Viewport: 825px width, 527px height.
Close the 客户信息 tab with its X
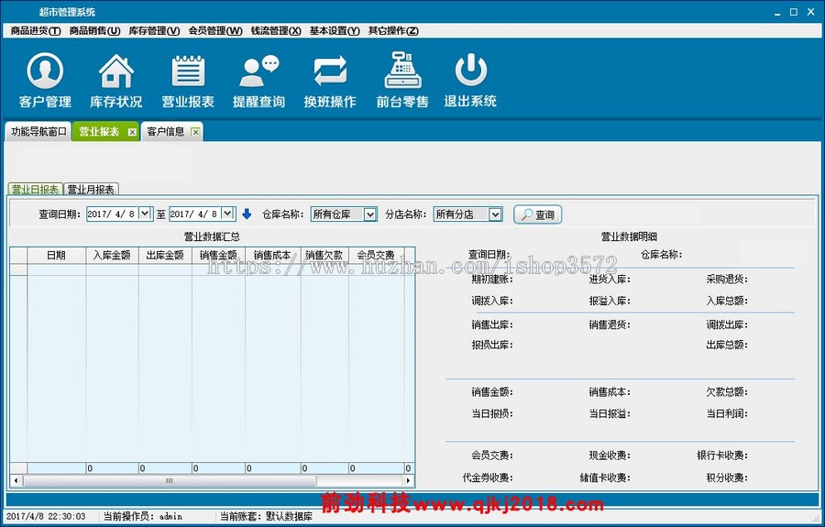coord(195,132)
